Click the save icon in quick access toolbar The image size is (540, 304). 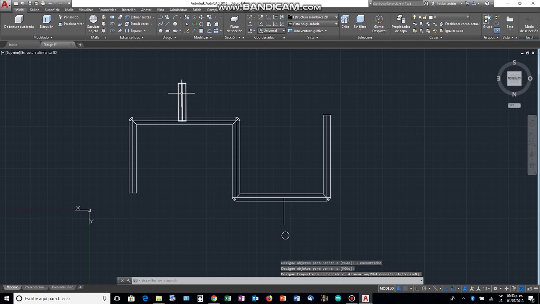pos(30,3)
